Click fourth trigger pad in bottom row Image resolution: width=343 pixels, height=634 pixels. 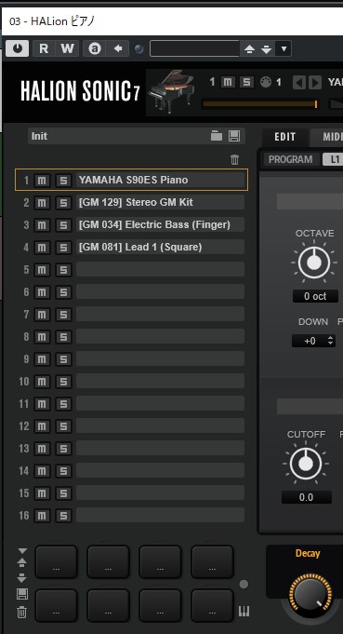point(212,606)
